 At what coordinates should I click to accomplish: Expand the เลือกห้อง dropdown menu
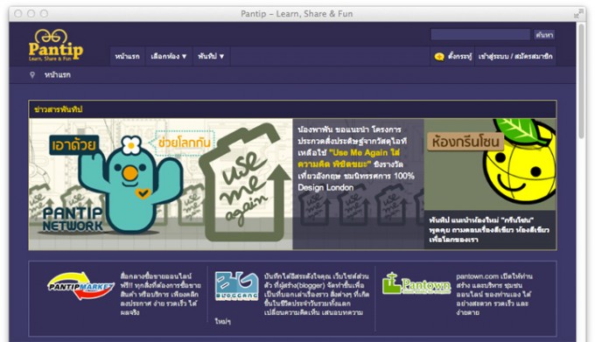click(x=169, y=57)
